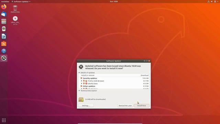Click Ubuntu logo beside Ubuntu base under Security updates
Viewport: 220px width, 124px height.
tap(86, 83)
